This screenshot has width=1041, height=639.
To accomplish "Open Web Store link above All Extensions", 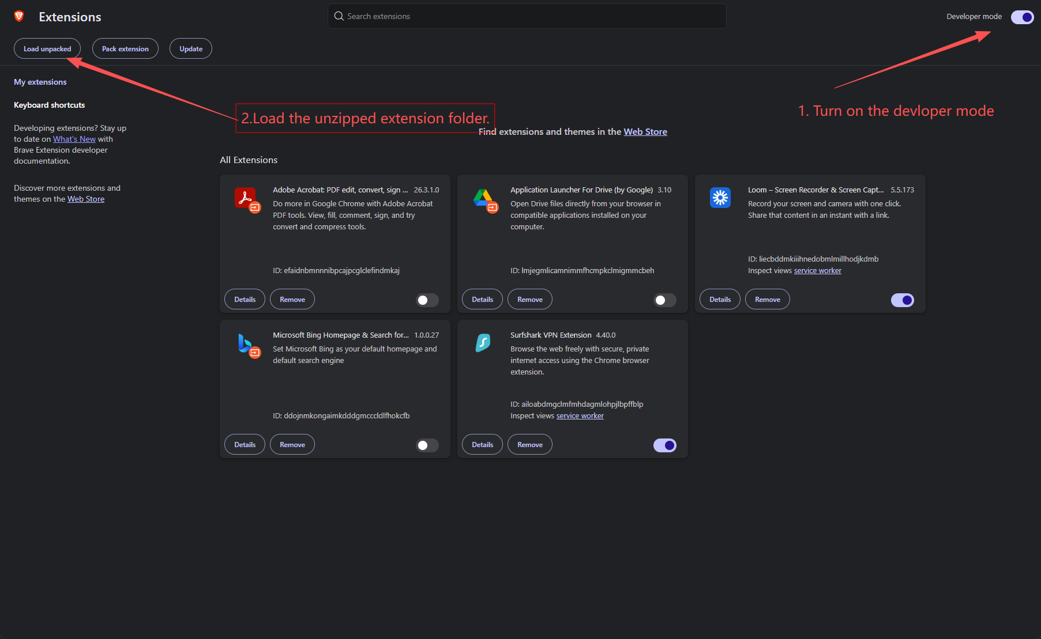I will point(645,132).
